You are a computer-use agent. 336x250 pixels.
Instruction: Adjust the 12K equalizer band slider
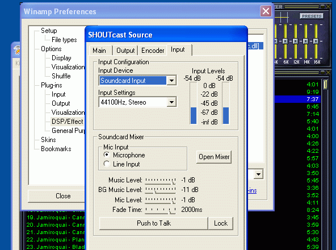(x=296, y=41)
